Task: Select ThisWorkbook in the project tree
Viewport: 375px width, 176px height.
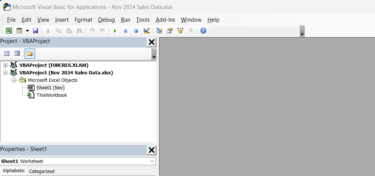Action: (x=51, y=95)
